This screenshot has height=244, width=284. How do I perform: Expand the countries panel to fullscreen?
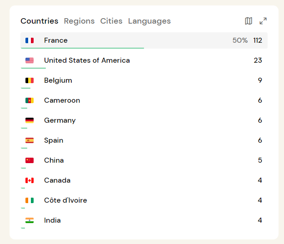click(x=263, y=21)
